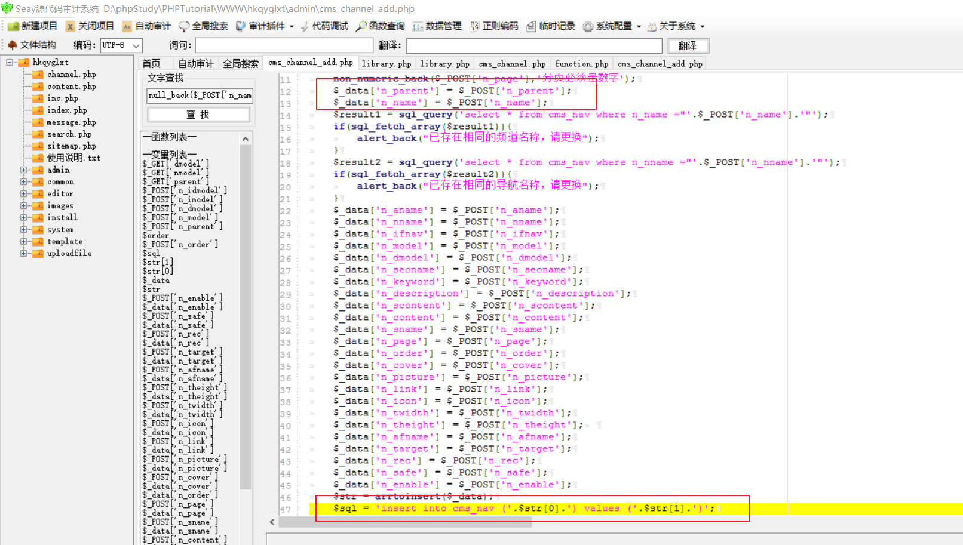This screenshot has height=545, width=963.
Task: Click the 翻译 result text field
Action: pos(534,45)
